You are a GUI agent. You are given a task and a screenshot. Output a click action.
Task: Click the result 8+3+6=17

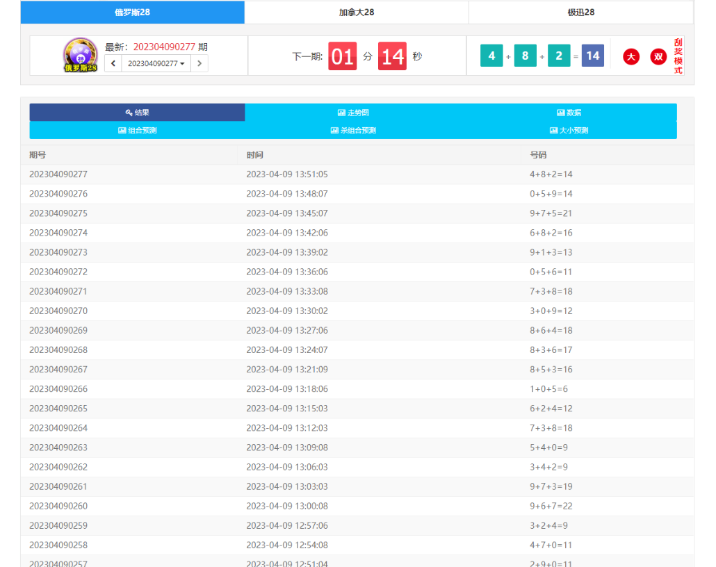tap(551, 350)
